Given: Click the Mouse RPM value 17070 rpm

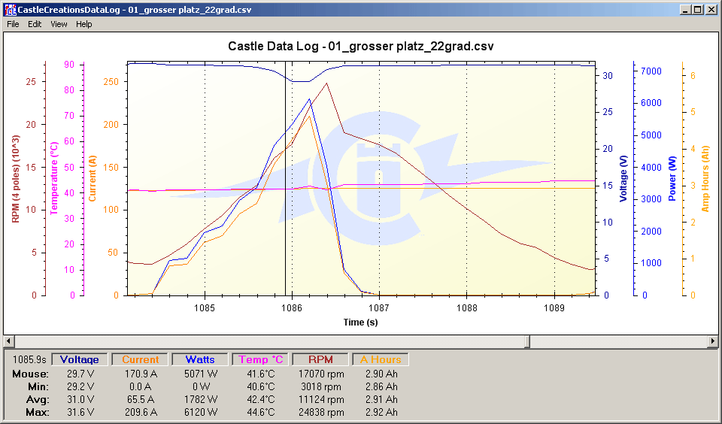Looking at the screenshot, I should pyautogui.click(x=321, y=374).
